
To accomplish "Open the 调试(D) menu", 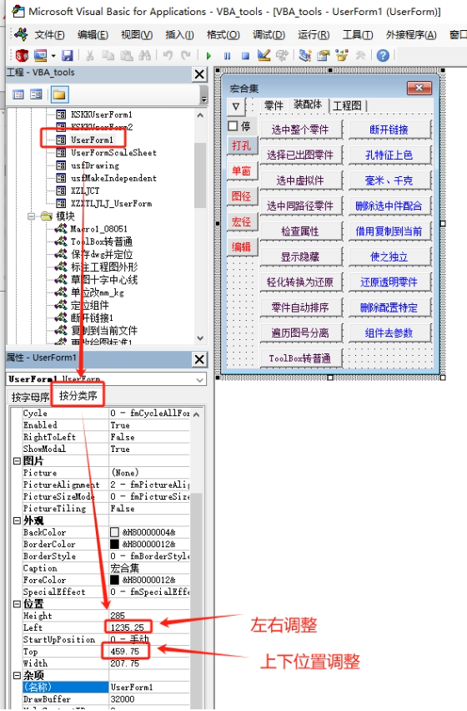I will point(269,35).
